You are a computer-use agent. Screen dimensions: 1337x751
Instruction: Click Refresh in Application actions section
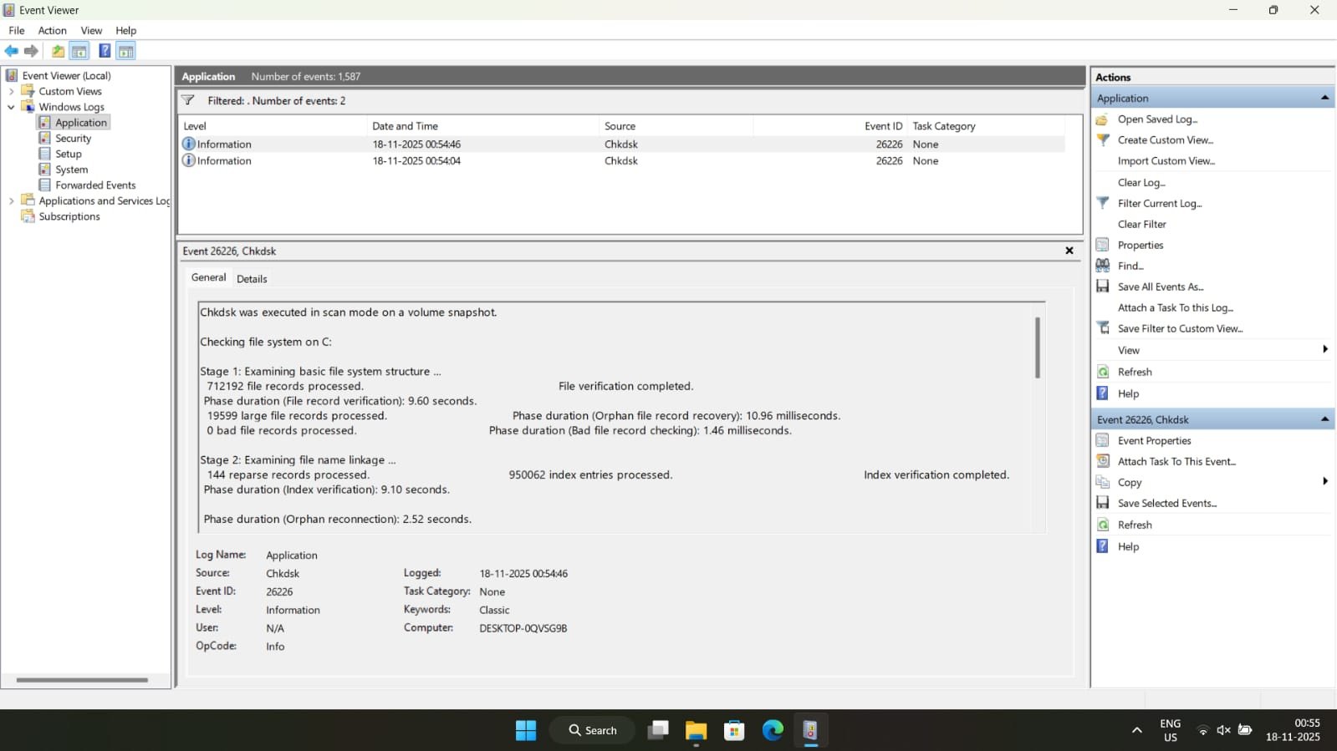(1135, 372)
